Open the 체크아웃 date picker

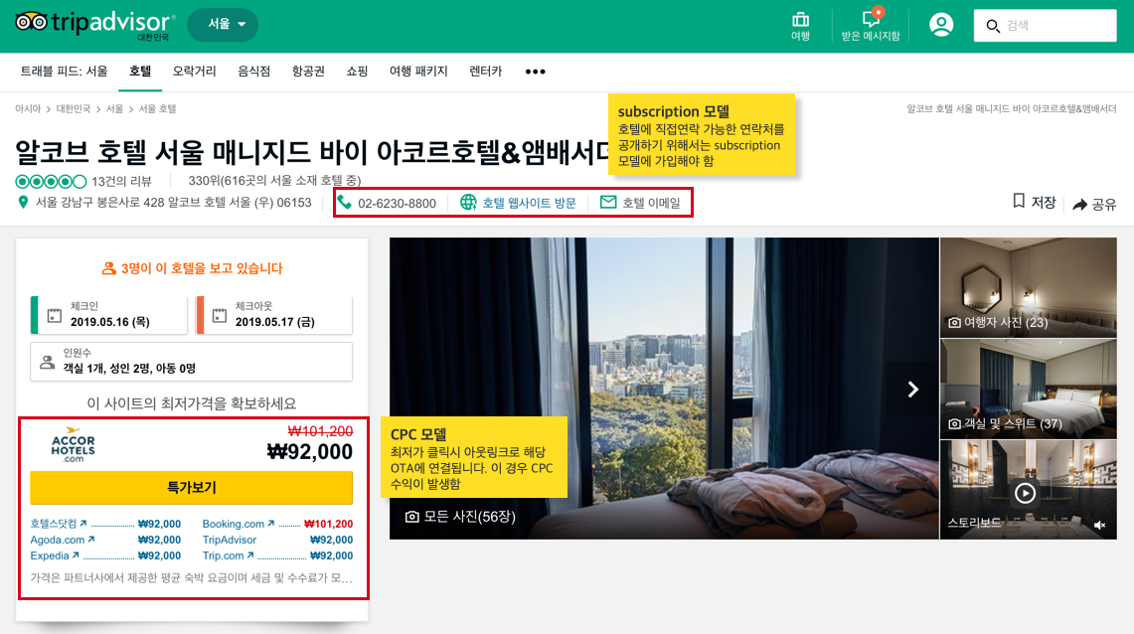pos(274,314)
